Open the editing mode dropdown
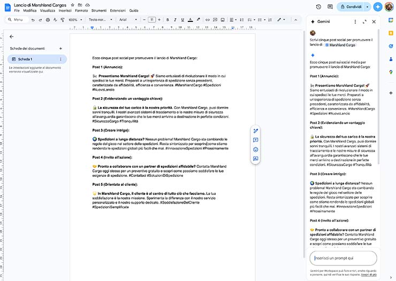The height and width of the screenshot is (281, 396). click(281, 20)
